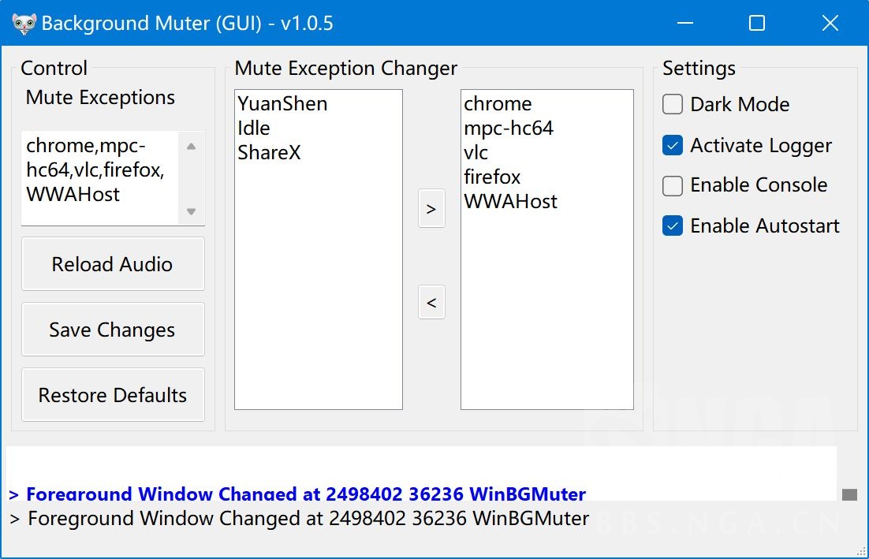
Task: Click the right arrow move button
Action: pos(431,209)
